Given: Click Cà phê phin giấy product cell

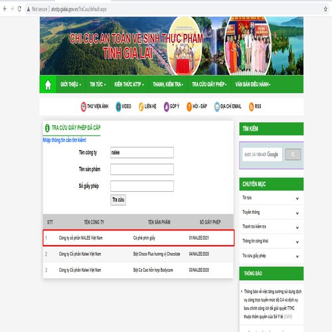Looking at the screenshot, I should [144, 238].
